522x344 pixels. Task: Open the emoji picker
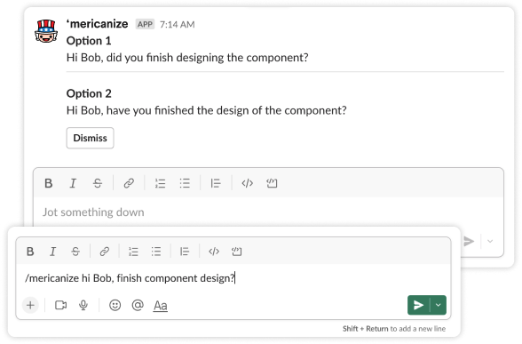click(115, 305)
